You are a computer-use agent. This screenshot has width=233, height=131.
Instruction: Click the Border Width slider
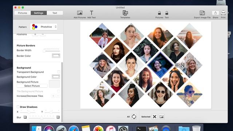coord(52,50)
